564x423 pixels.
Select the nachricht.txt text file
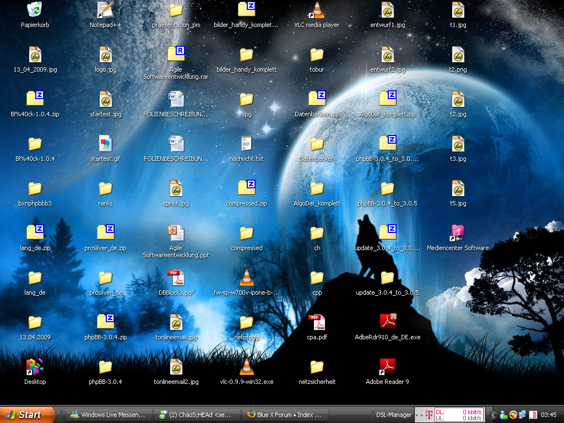(x=246, y=143)
